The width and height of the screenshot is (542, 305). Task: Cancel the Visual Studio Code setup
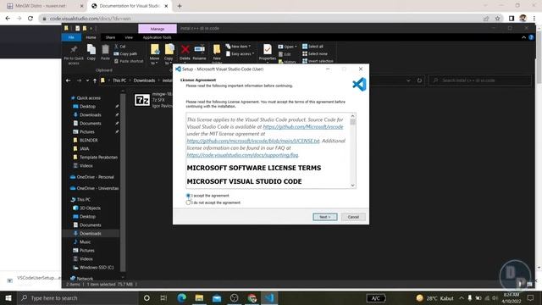coord(353,217)
